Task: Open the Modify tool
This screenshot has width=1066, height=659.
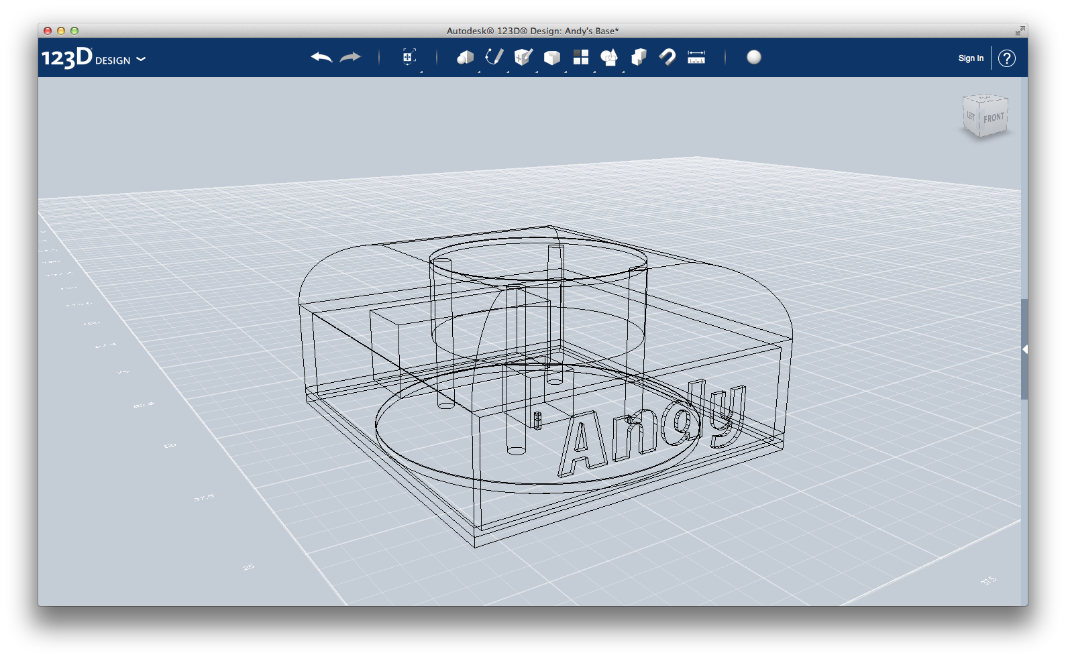Action: (552, 58)
